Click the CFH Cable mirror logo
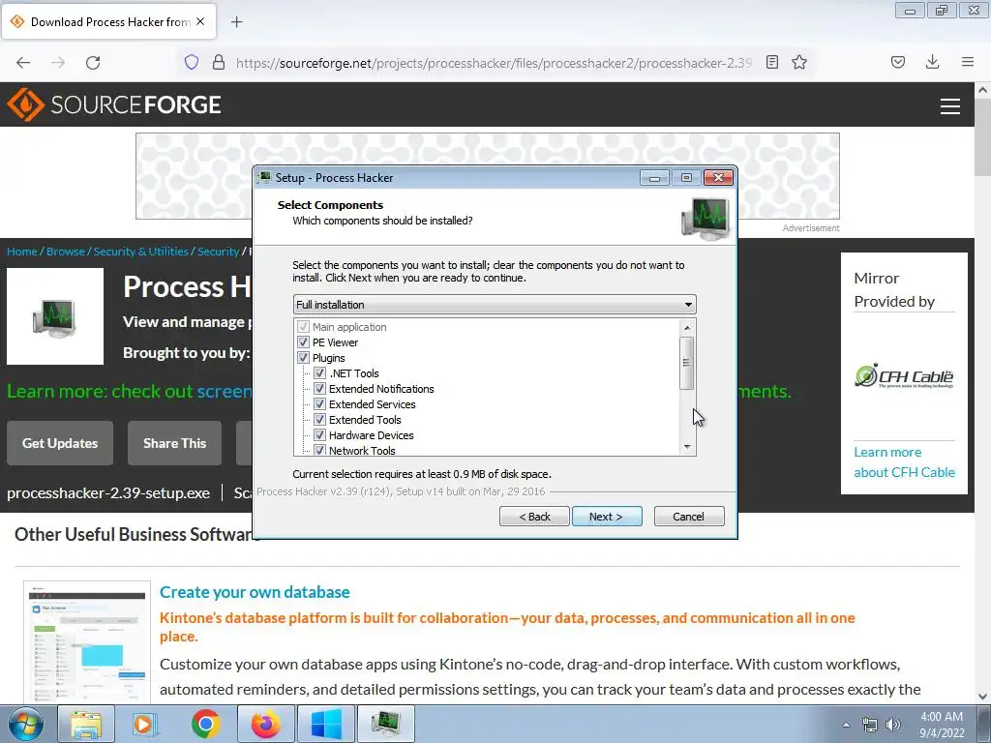The width and height of the screenshot is (991, 743). [x=905, y=376]
